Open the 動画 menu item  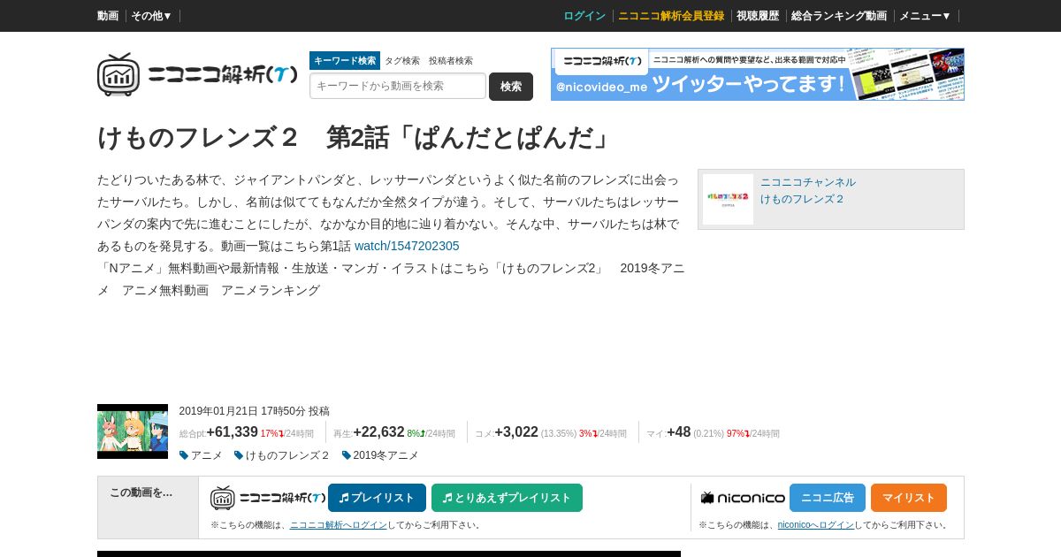tap(108, 16)
